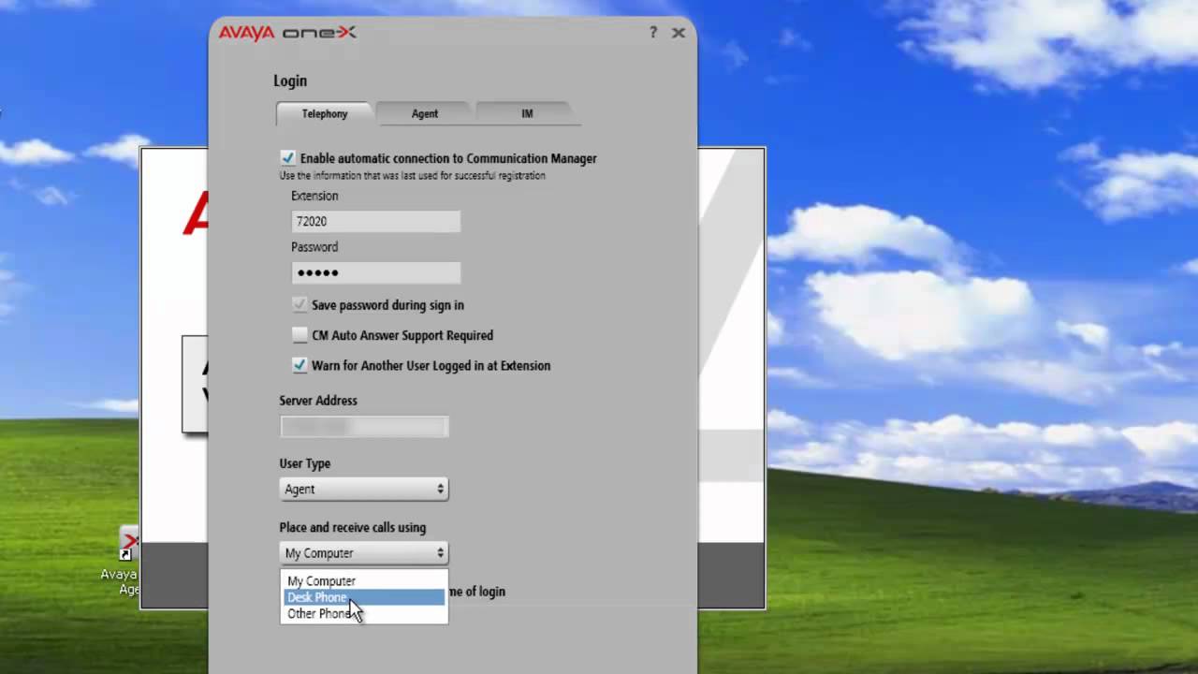Close the Avaya one-X login dialog

(679, 33)
